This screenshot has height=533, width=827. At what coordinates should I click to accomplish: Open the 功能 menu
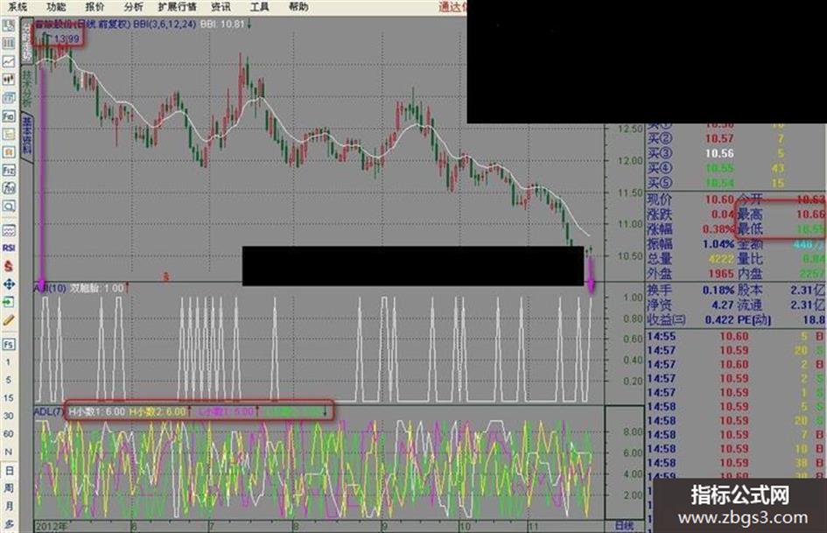pyautogui.click(x=56, y=7)
